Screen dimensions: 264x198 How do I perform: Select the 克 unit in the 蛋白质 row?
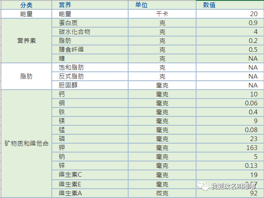coord(162,23)
